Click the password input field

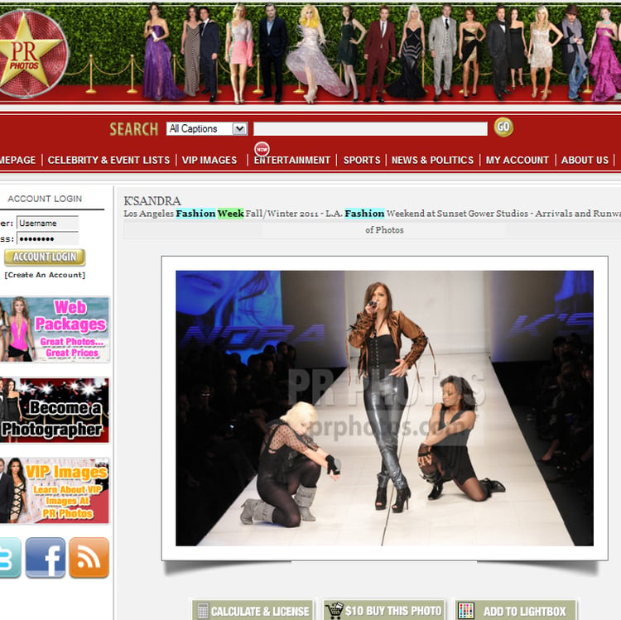point(47,238)
